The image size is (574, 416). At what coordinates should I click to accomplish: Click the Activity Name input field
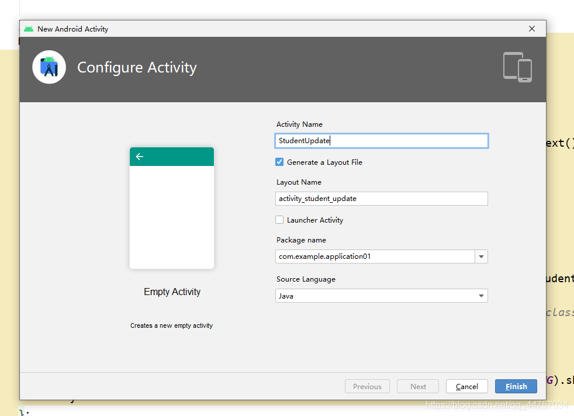(x=382, y=141)
